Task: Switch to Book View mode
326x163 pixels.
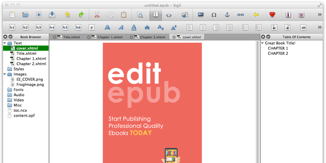Action: [156, 15]
